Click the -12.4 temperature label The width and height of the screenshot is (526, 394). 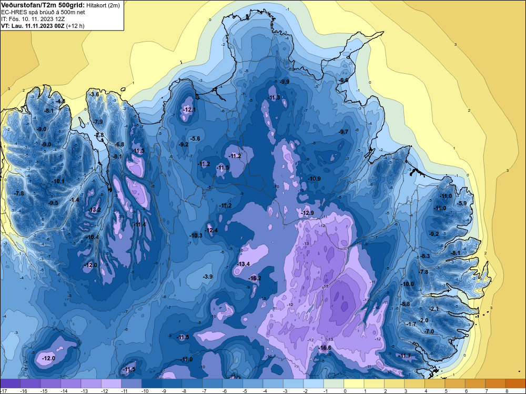(211, 230)
